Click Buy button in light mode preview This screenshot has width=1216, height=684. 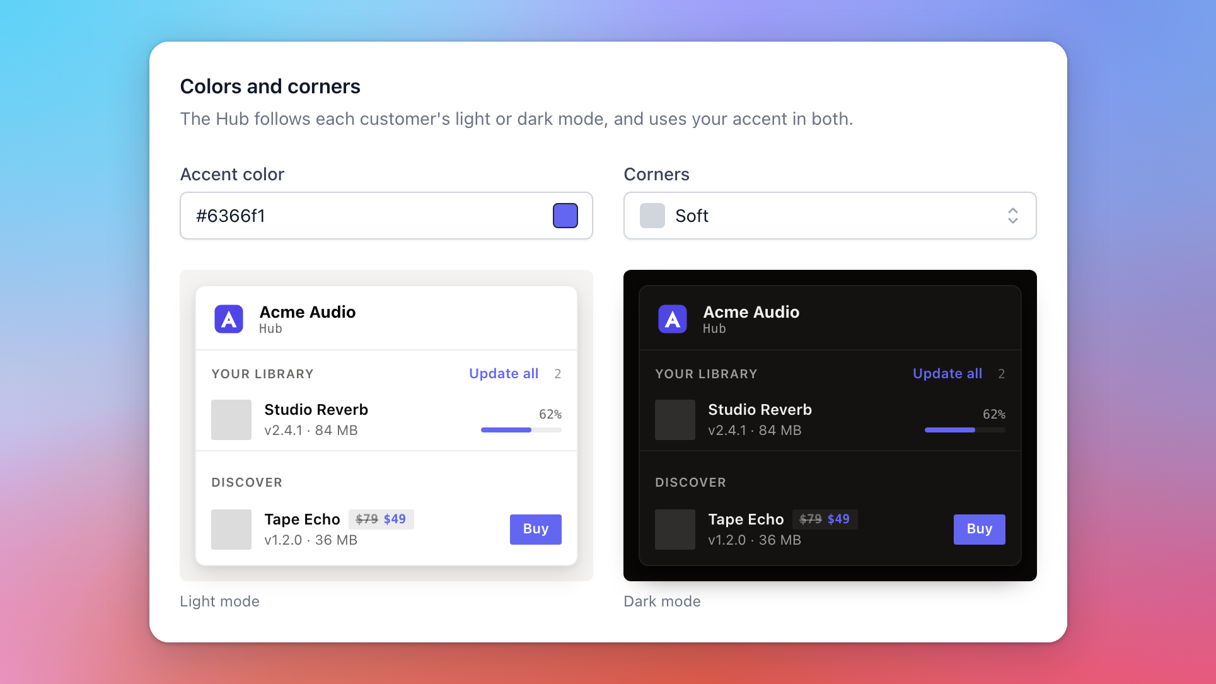coord(536,529)
